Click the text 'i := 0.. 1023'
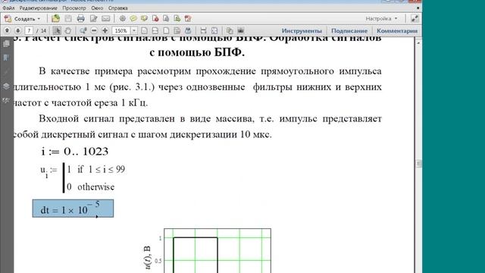The image size is (485, 273). coord(75,152)
